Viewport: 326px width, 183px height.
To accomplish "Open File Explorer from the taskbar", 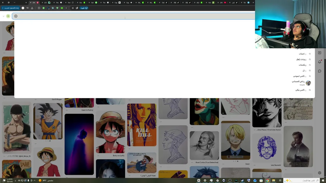I will click(274, 180).
